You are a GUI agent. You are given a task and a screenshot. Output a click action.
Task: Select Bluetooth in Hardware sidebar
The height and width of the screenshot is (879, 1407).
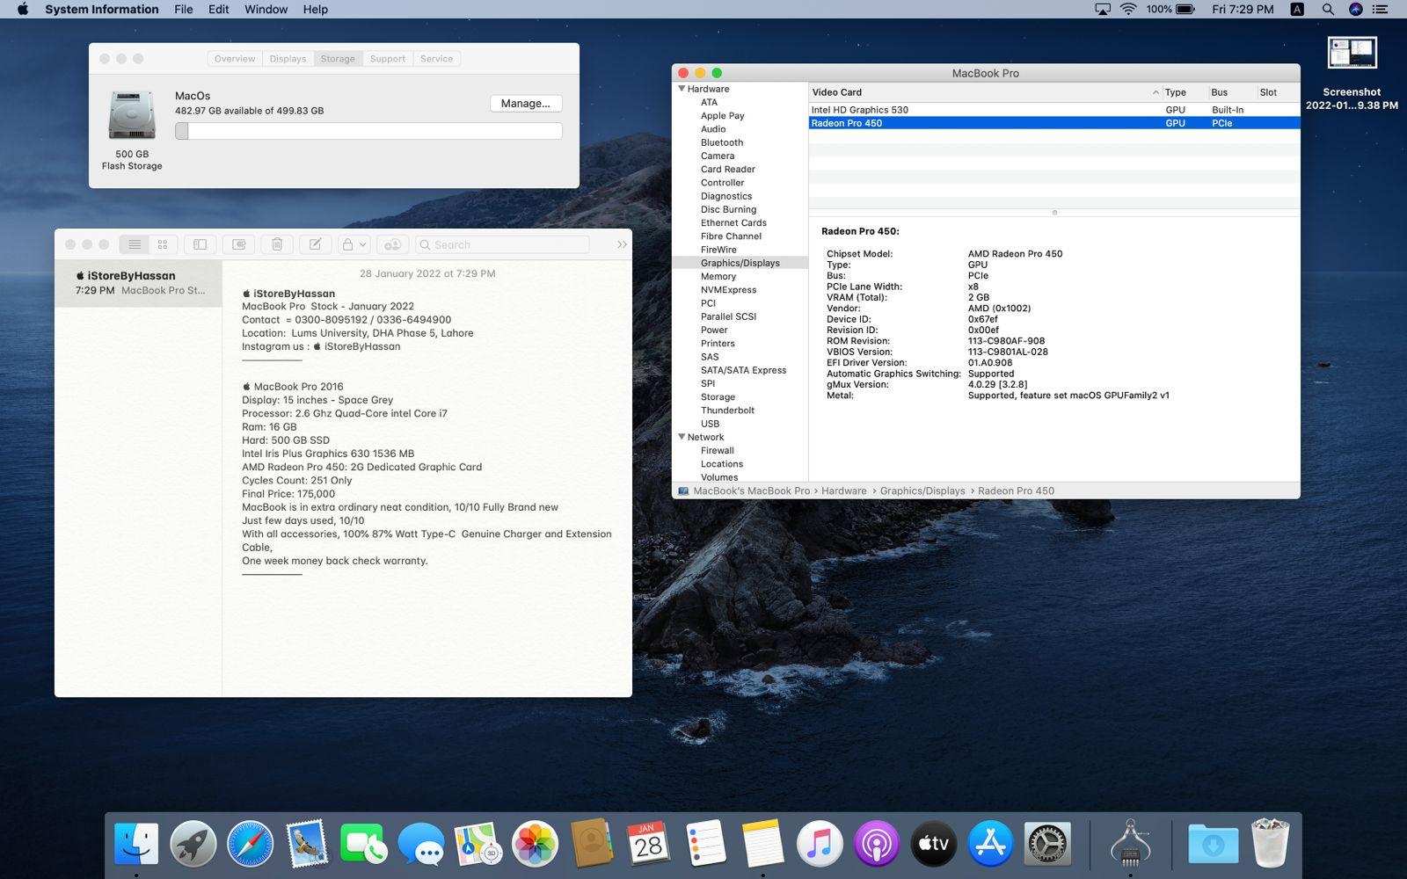tap(722, 142)
